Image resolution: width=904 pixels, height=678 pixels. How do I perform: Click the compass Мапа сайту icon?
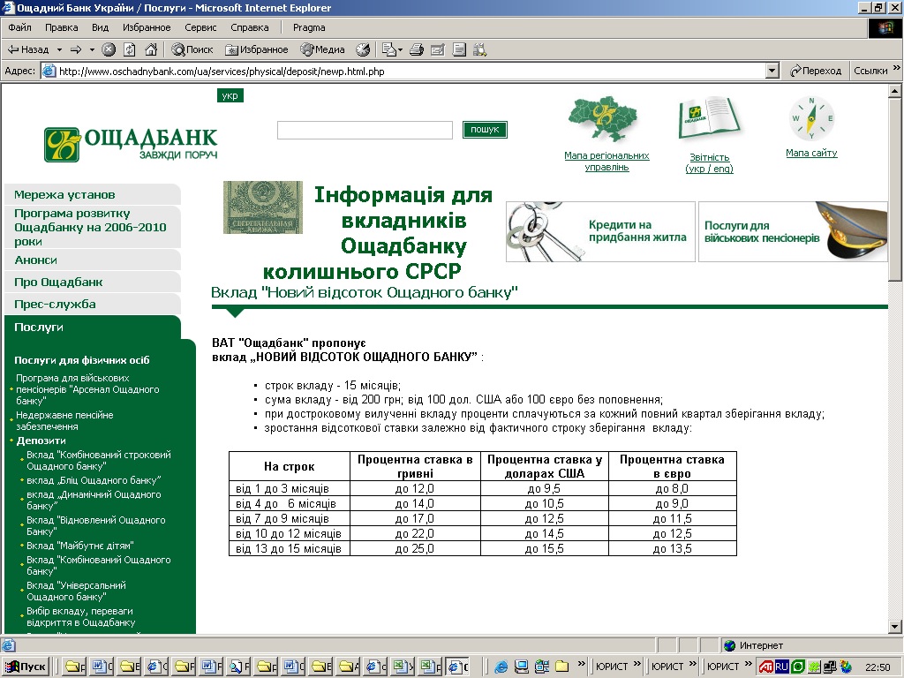811,118
